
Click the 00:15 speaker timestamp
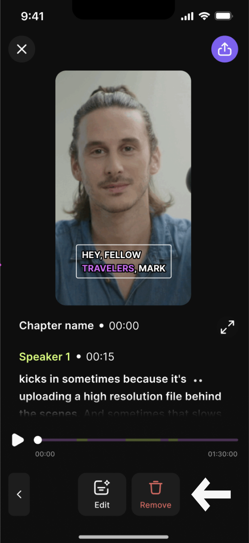(x=100, y=357)
